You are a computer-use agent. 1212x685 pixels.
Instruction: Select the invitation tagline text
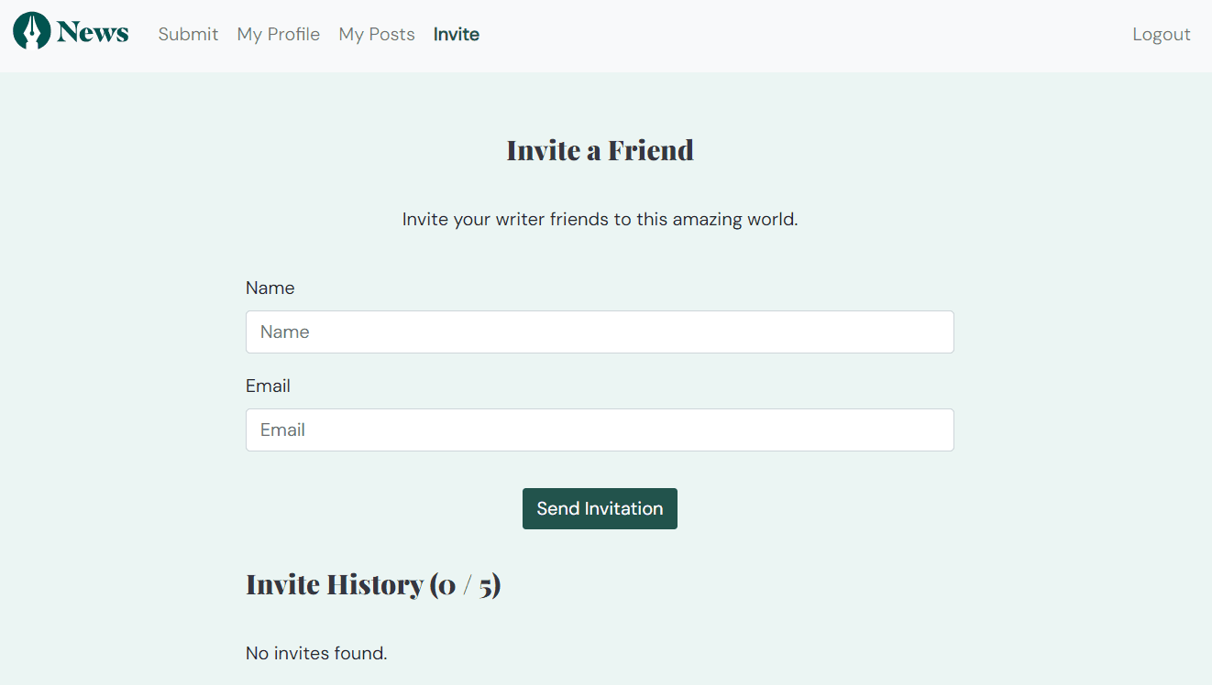click(600, 219)
